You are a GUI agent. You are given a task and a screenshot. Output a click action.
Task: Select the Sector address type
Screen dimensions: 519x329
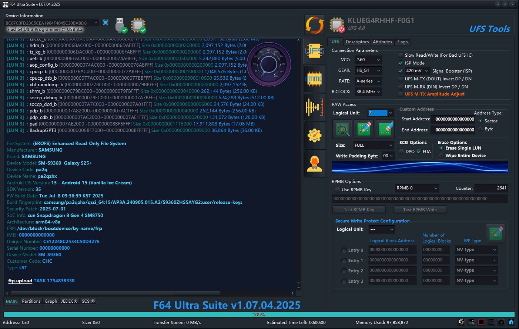(x=481, y=121)
